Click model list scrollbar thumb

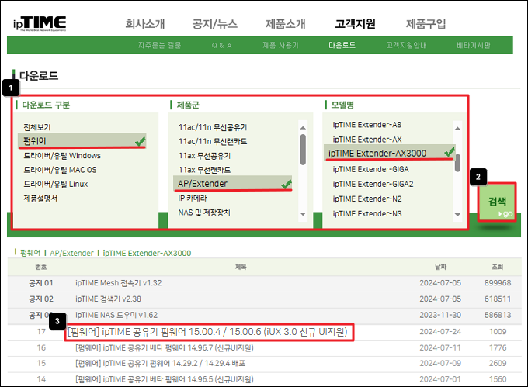(457, 164)
